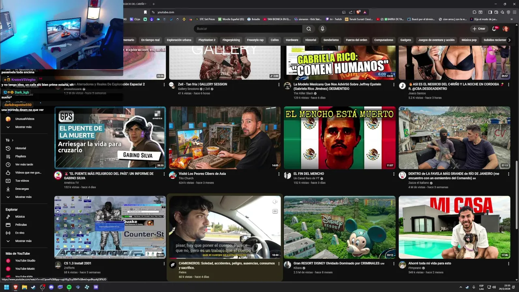This screenshot has width=519, height=292.
Task: Open options for Ahorré toda mi vida video
Action: (x=508, y=264)
